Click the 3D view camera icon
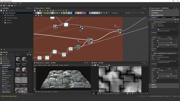 [x=35, y=69]
